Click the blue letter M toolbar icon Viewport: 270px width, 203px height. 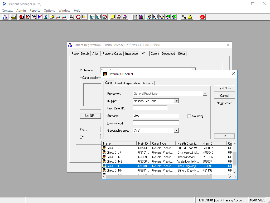click(x=40, y=17)
